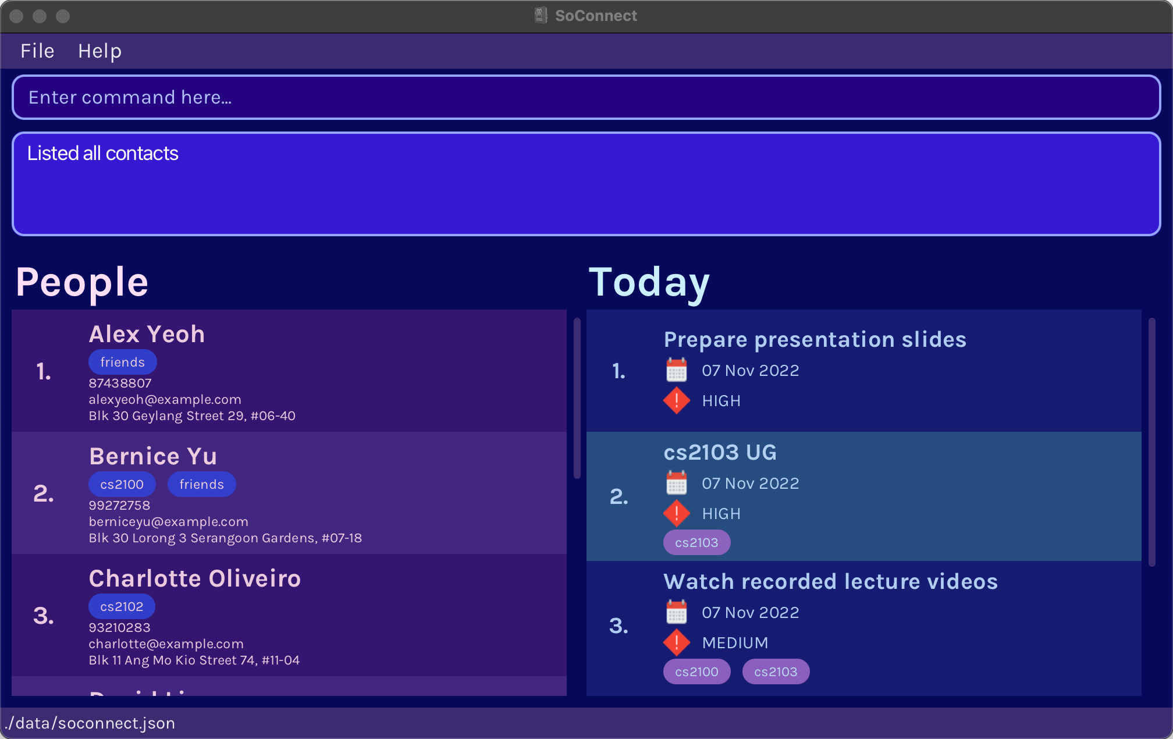Viewport: 1173px width, 739px height.
Task: Click date 07 Nov 2022 of Prepare presentation slides
Action: (x=750, y=370)
